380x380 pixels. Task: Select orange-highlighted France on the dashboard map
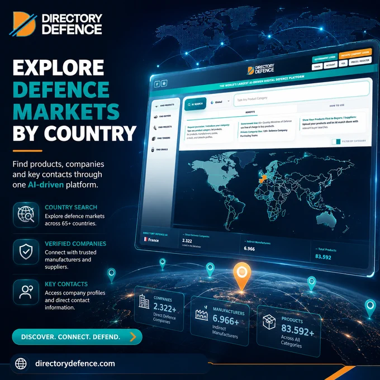point(263,179)
